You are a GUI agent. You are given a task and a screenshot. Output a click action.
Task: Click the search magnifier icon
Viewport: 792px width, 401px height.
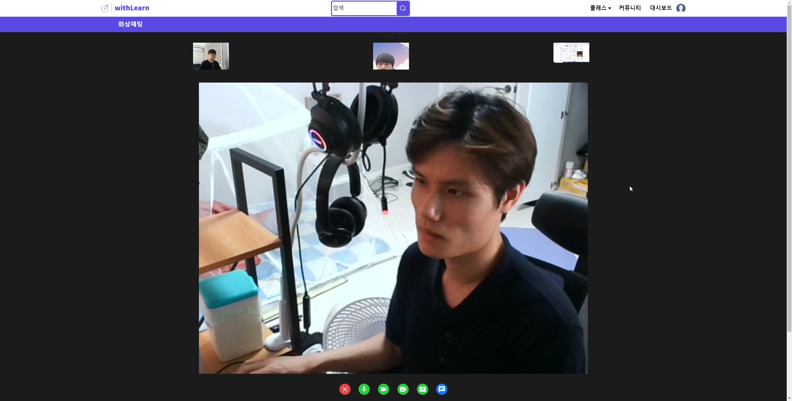click(403, 8)
